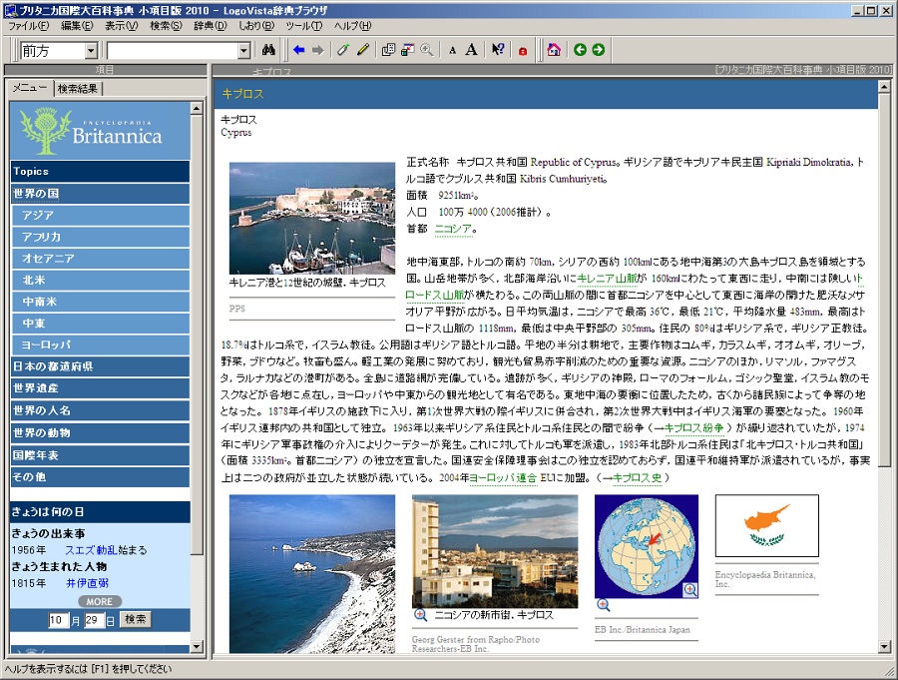Image resolution: width=898 pixels, height=680 pixels.
Task: Switch to the メニュー tab
Action: pos(30,88)
